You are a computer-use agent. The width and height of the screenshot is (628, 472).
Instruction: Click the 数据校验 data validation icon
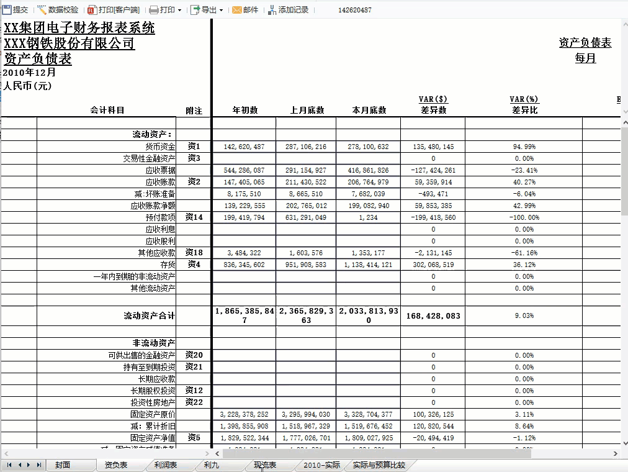(42, 9)
